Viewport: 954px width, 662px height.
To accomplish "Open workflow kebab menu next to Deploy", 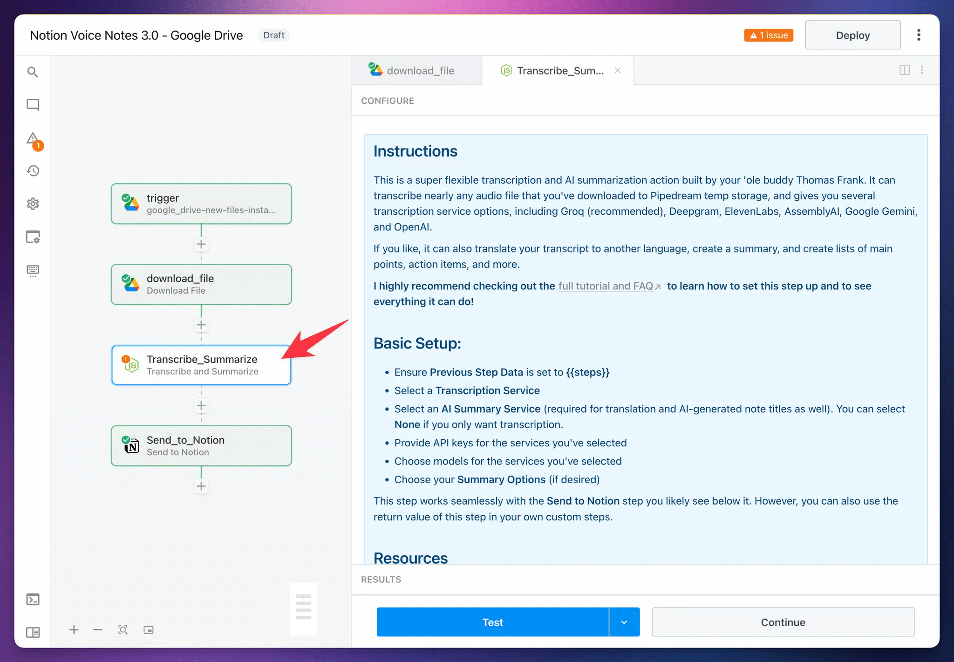I will (919, 35).
